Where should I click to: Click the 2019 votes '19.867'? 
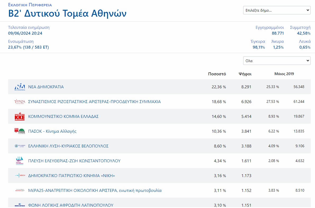click(x=299, y=117)
